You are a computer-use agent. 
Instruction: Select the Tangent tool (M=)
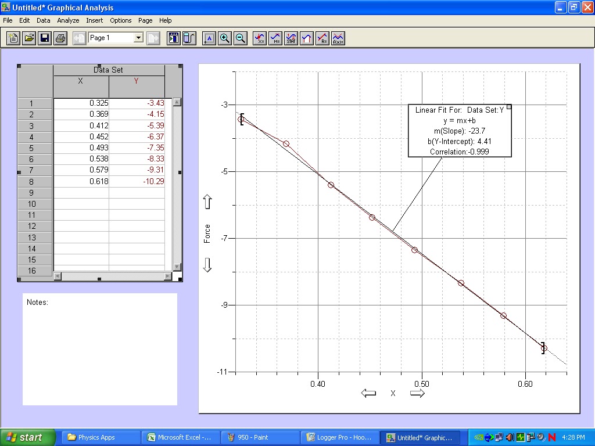pos(275,38)
